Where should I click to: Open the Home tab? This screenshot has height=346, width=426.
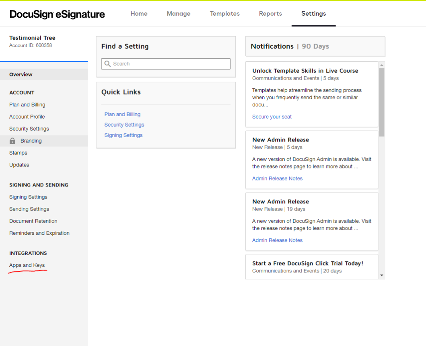(x=139, y=14)
